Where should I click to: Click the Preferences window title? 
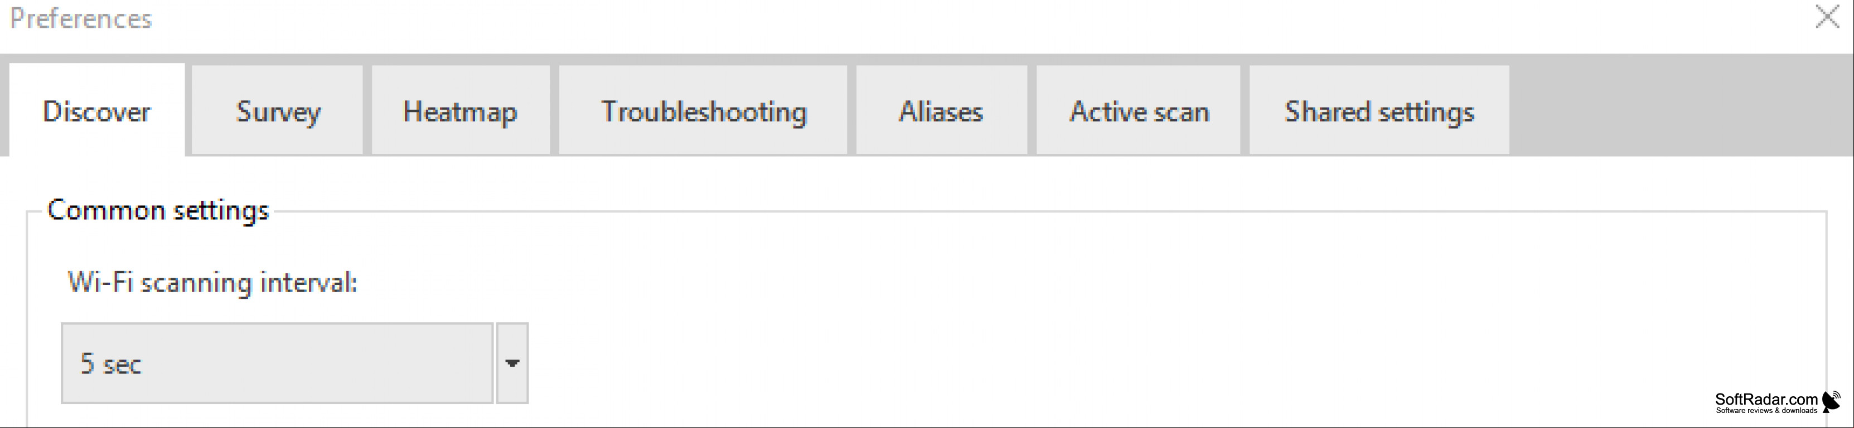(x=81, y=19)
